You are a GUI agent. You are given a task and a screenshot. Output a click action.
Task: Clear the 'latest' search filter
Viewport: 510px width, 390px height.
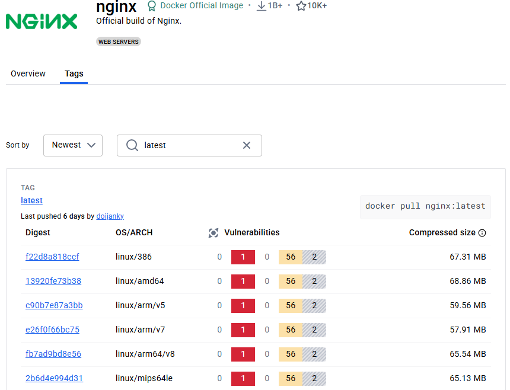(247, 145)
